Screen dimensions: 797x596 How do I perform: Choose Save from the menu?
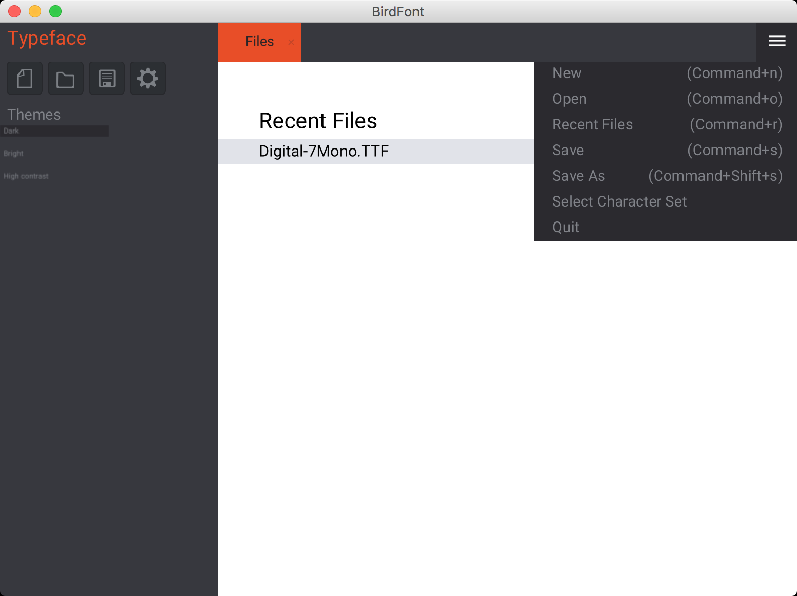[x=666, y=150]
